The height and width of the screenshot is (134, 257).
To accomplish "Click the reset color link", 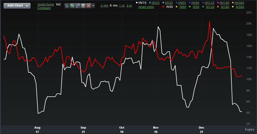I will (146, 7).
